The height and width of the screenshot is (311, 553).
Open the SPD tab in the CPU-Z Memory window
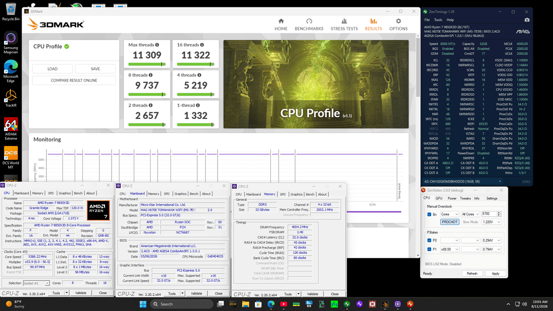click(x=283, y=194)
